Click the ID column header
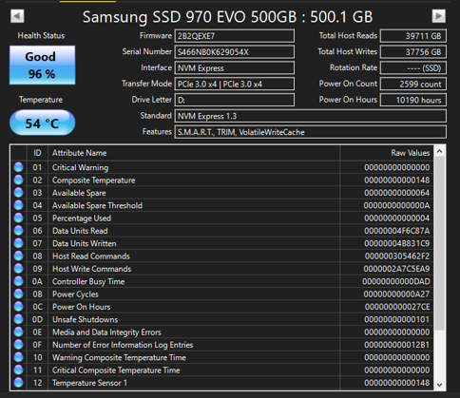Screen dimensions: 460x398 (37, 153)
